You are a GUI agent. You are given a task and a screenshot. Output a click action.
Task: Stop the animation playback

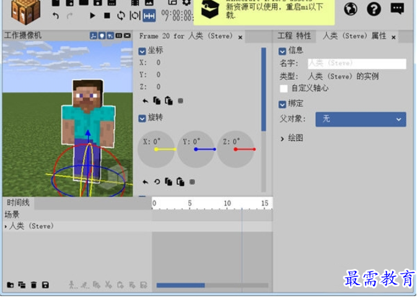107,15
